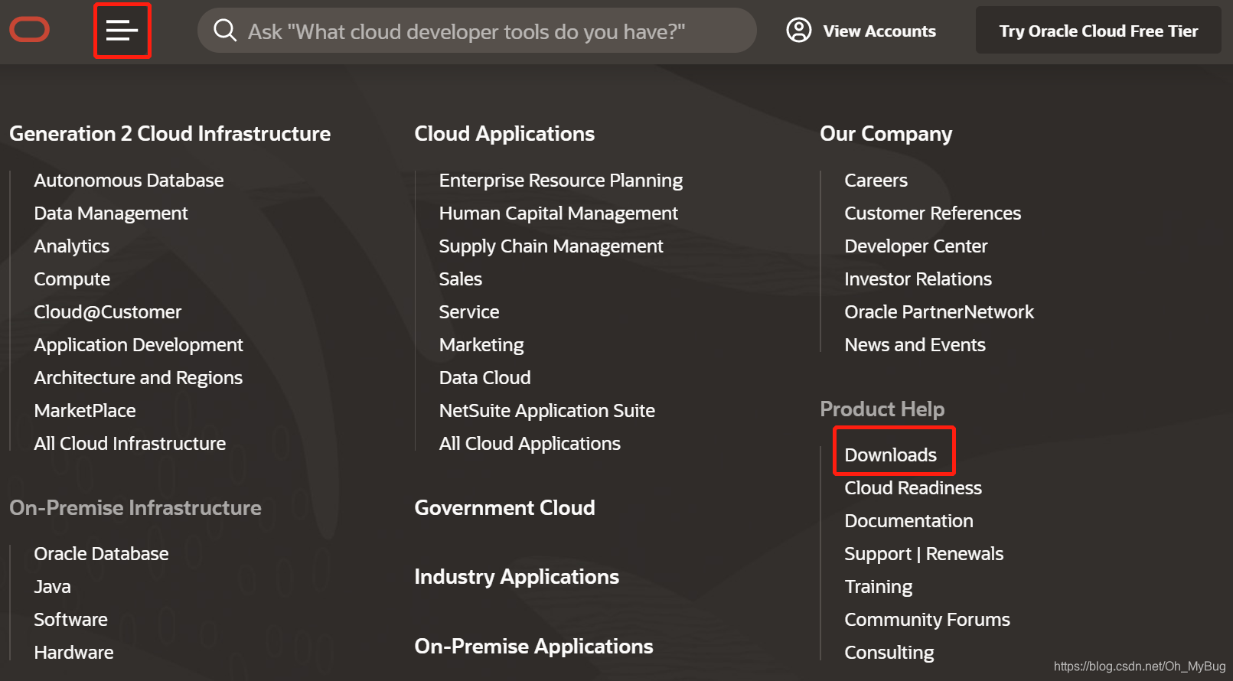Click Try Oracle Cloud Free Tier button
The width and height of the screenshot is (1233, 681).
[x=1098, y=31]
